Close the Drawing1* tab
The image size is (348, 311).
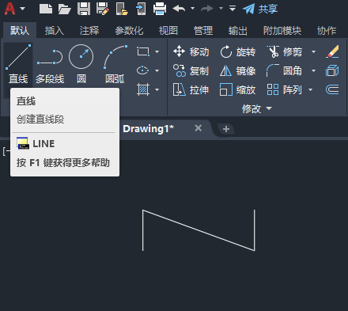(199, 128)
